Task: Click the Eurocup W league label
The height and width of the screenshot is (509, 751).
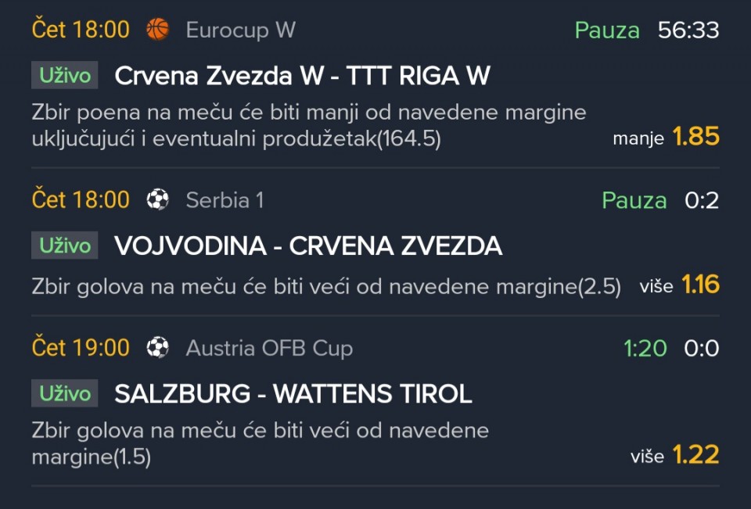Action: (240, 30)
